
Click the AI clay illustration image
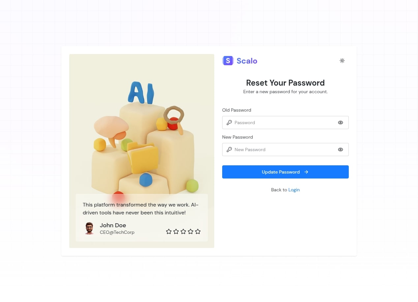(x=142, y=151)
